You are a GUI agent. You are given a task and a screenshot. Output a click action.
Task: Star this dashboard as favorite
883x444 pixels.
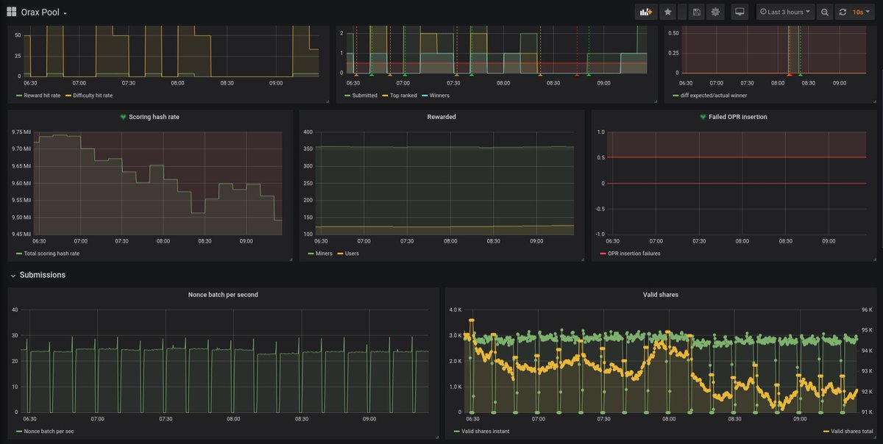(x=667, y=12)
